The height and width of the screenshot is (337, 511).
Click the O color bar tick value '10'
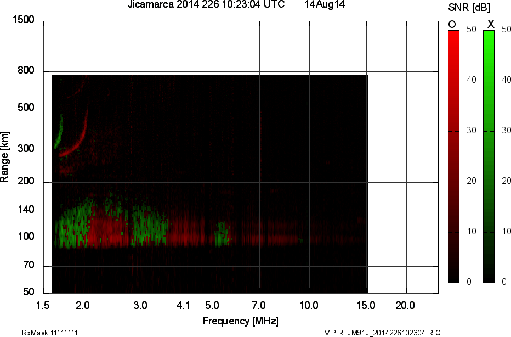(x=471, y=232)
